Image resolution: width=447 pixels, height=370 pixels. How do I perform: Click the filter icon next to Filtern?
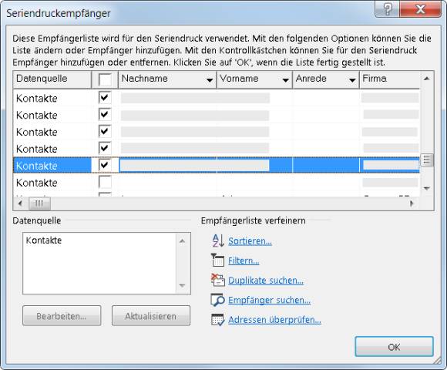click(218, 260)
